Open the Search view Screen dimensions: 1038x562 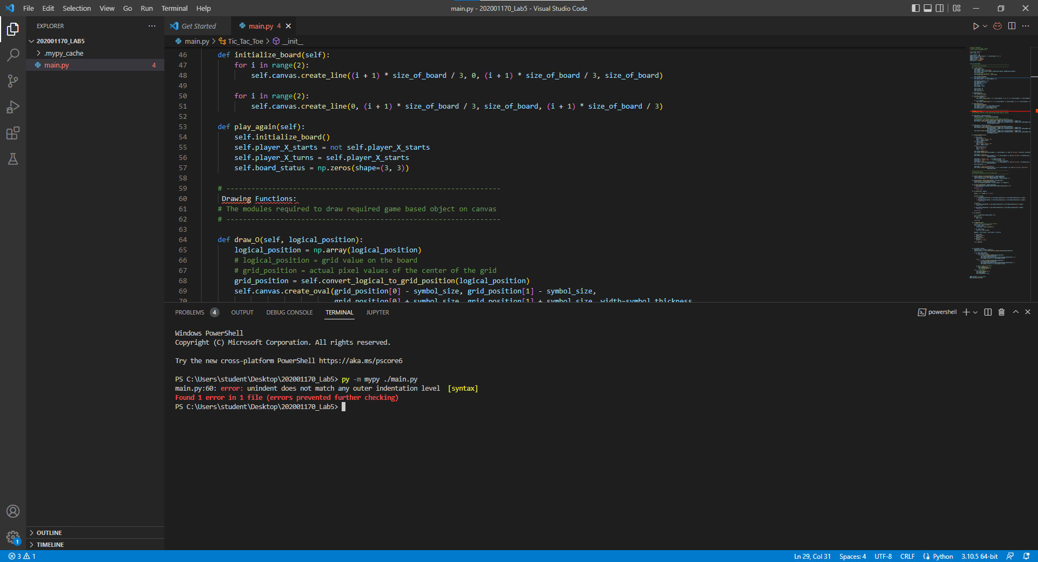coord(13,55)
